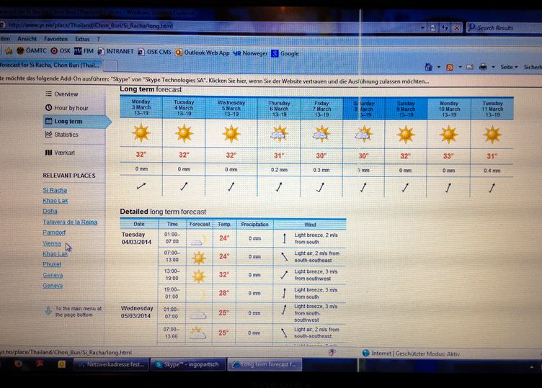542x388 pixels.
Task: Open address bar URL dropdown
Action: [422, 27]
